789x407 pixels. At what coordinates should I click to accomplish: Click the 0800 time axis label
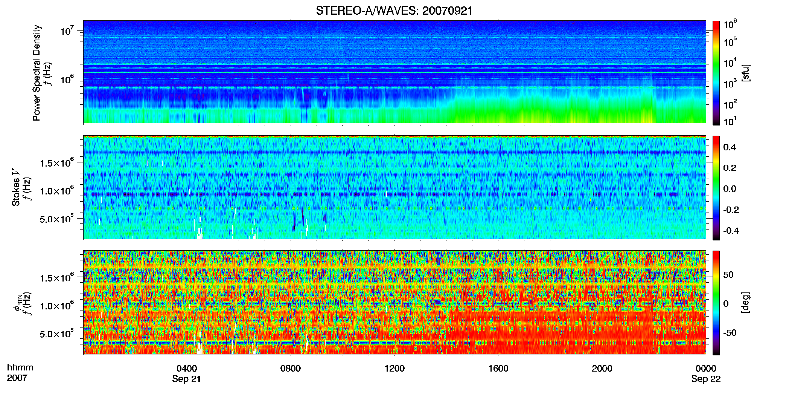(x=291, y=368)
